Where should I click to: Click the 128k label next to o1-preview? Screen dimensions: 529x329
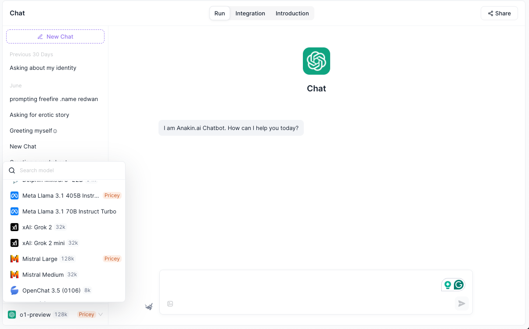coord(61,315)
